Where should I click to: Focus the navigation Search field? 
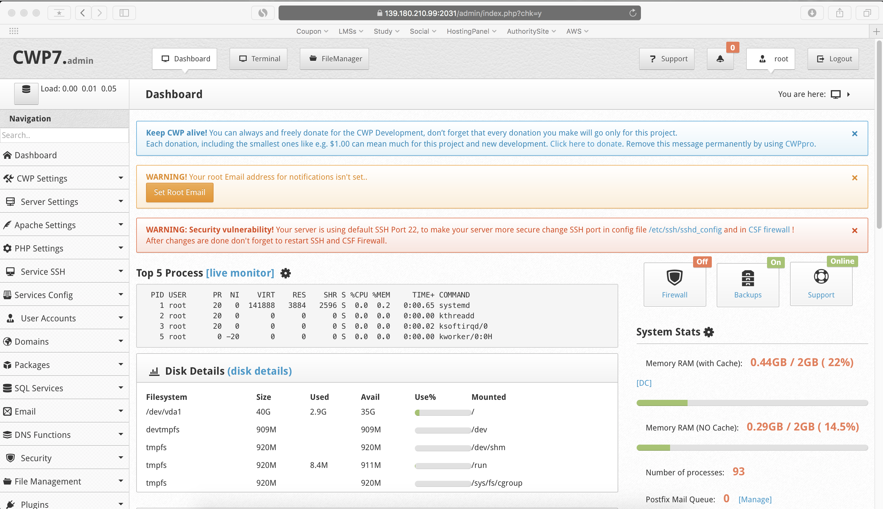(64, 135)
